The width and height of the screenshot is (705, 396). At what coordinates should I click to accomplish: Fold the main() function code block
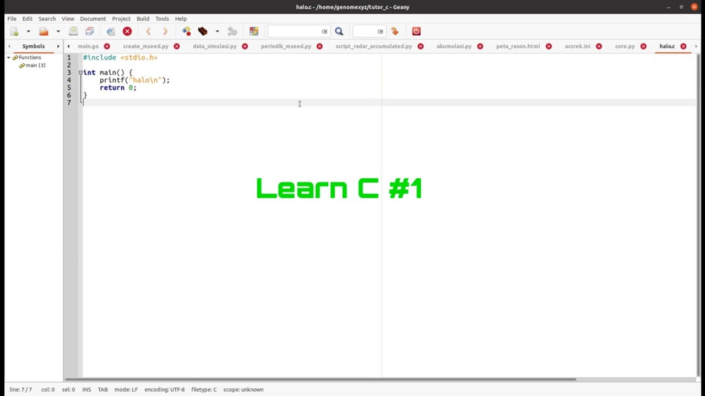[80, 73]
